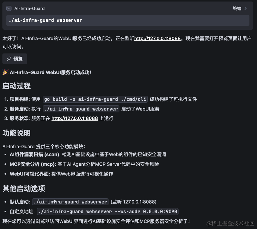
Task: Click the 预览 preview button
Action: [15, 59]
